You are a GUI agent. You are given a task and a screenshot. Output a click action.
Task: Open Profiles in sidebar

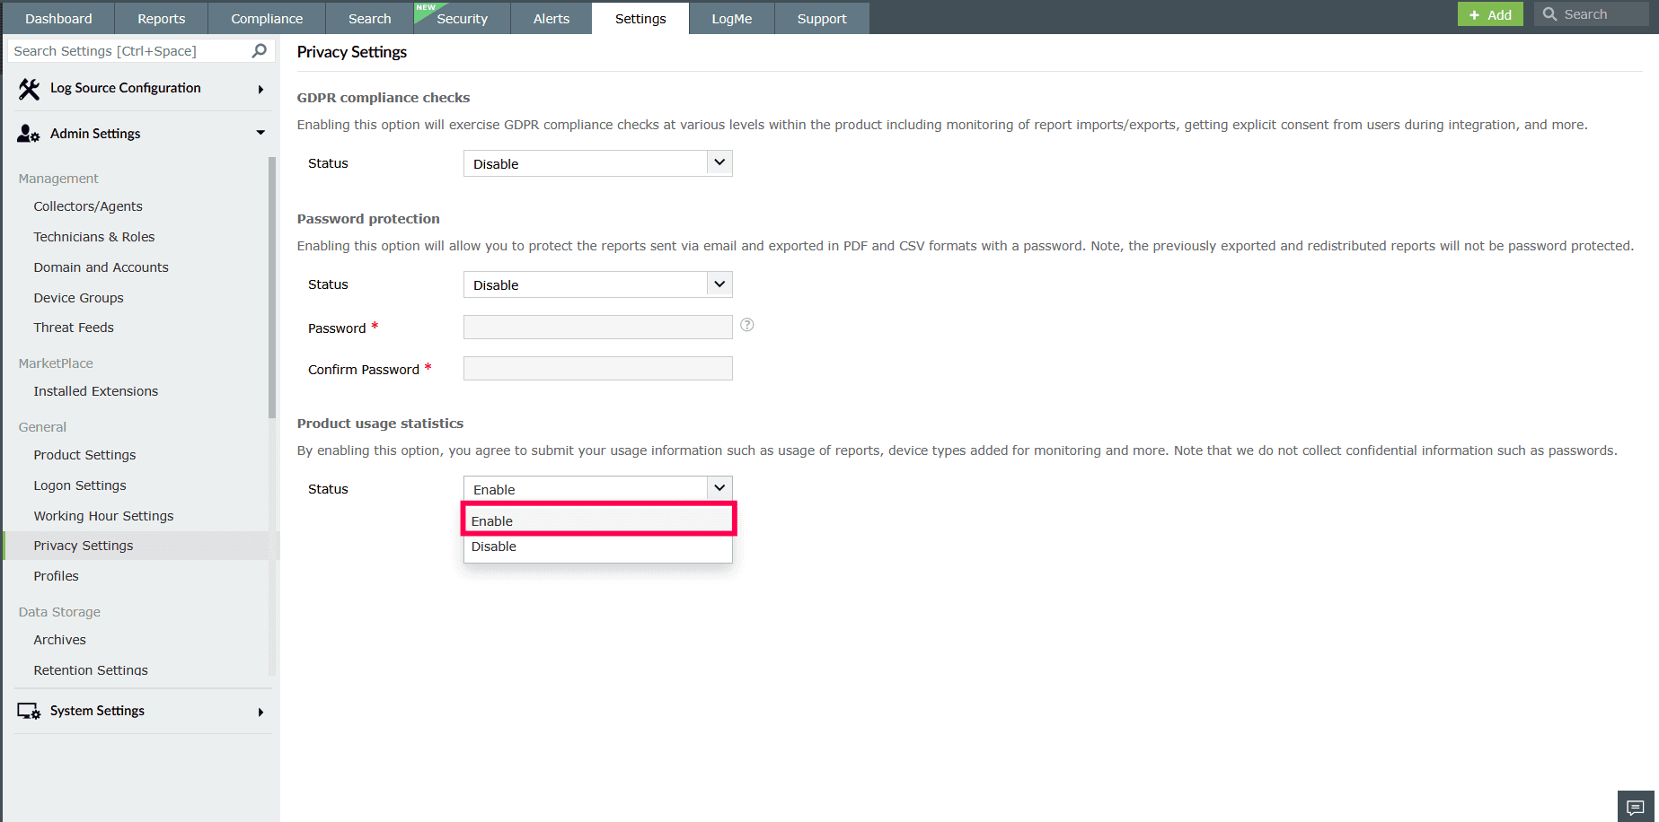pos(57,576)
